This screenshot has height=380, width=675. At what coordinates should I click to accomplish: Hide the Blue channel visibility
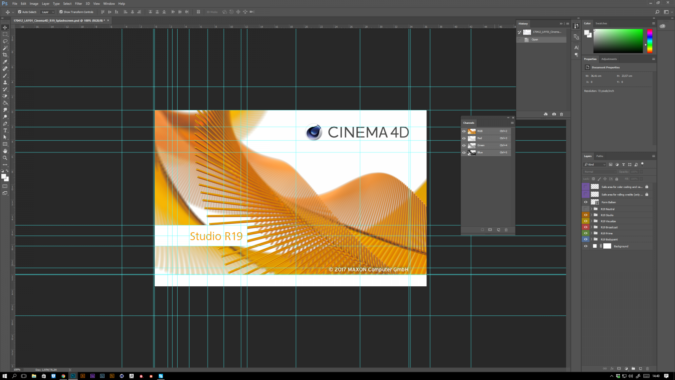[464, 152]
